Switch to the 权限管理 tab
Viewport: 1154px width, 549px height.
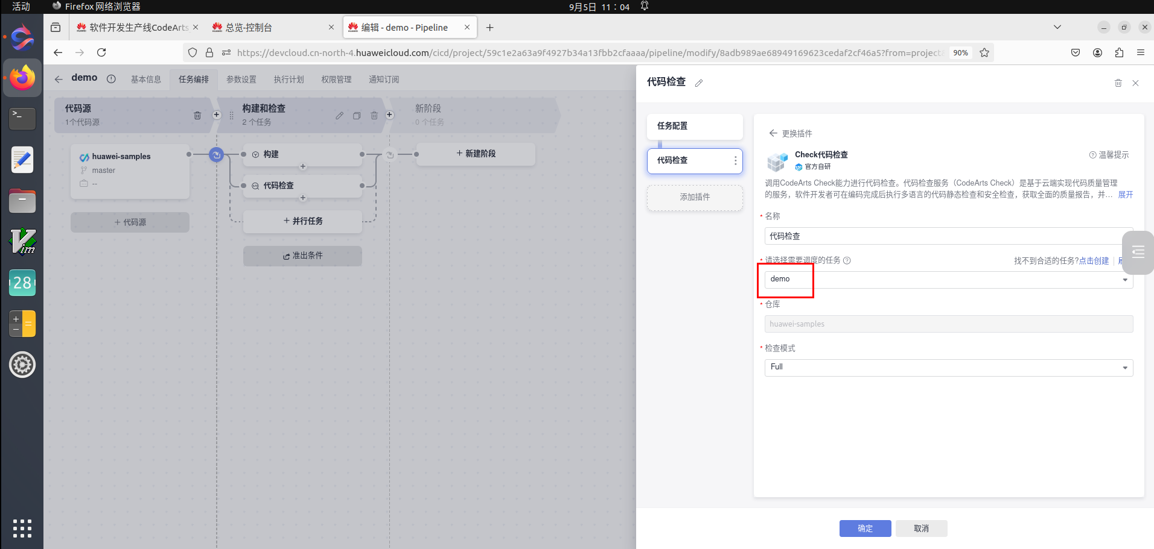[x=337, y=80]
